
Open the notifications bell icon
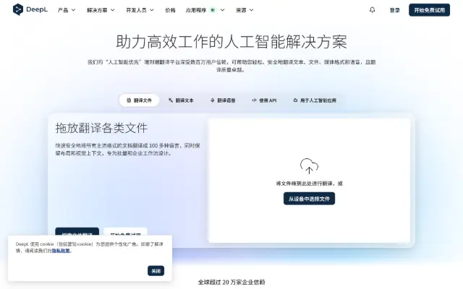click(373, 10)
